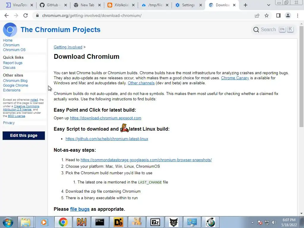The height and width of the screenshot is (228, 304).
Task: Go back with the browser back arrow
Action: coord(7,15)
